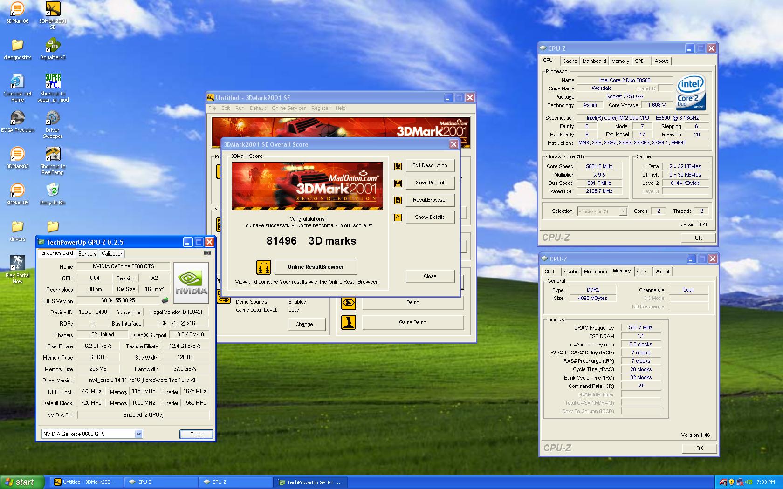This screenshot has width=783, height=489.
Task: Click the Change... button in 3DMark
Action: point(306,325)
